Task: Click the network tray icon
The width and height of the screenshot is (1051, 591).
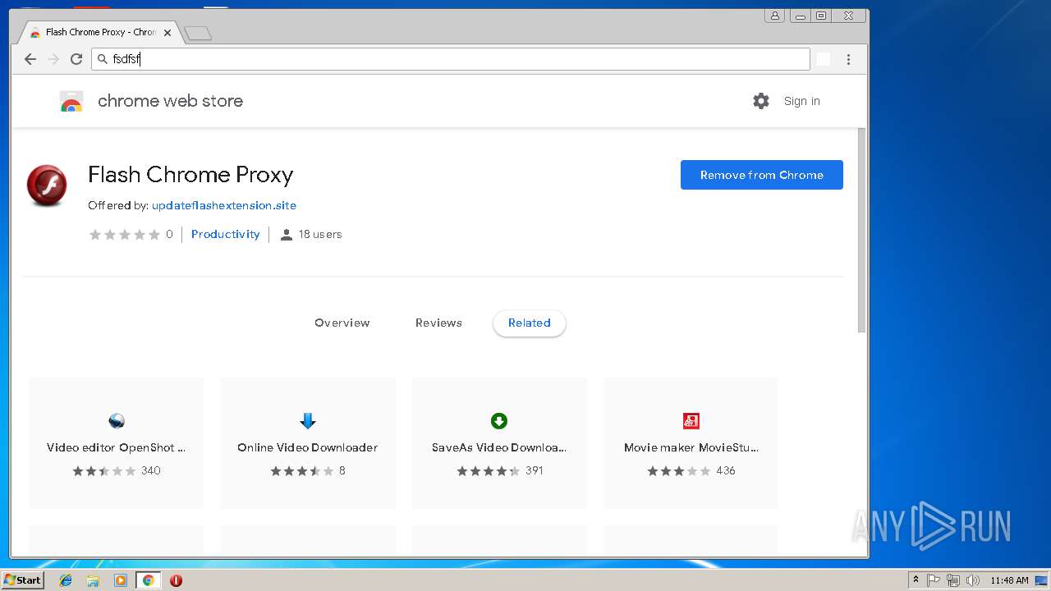Action: (953, 580)
